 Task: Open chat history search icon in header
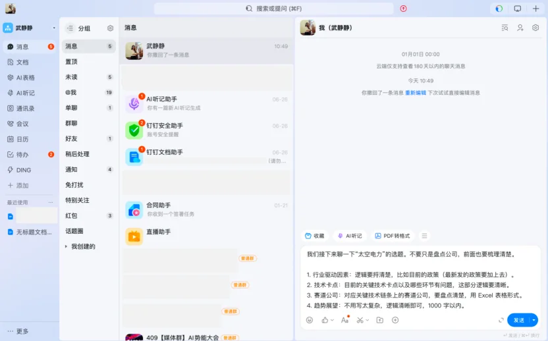(505, 28)
